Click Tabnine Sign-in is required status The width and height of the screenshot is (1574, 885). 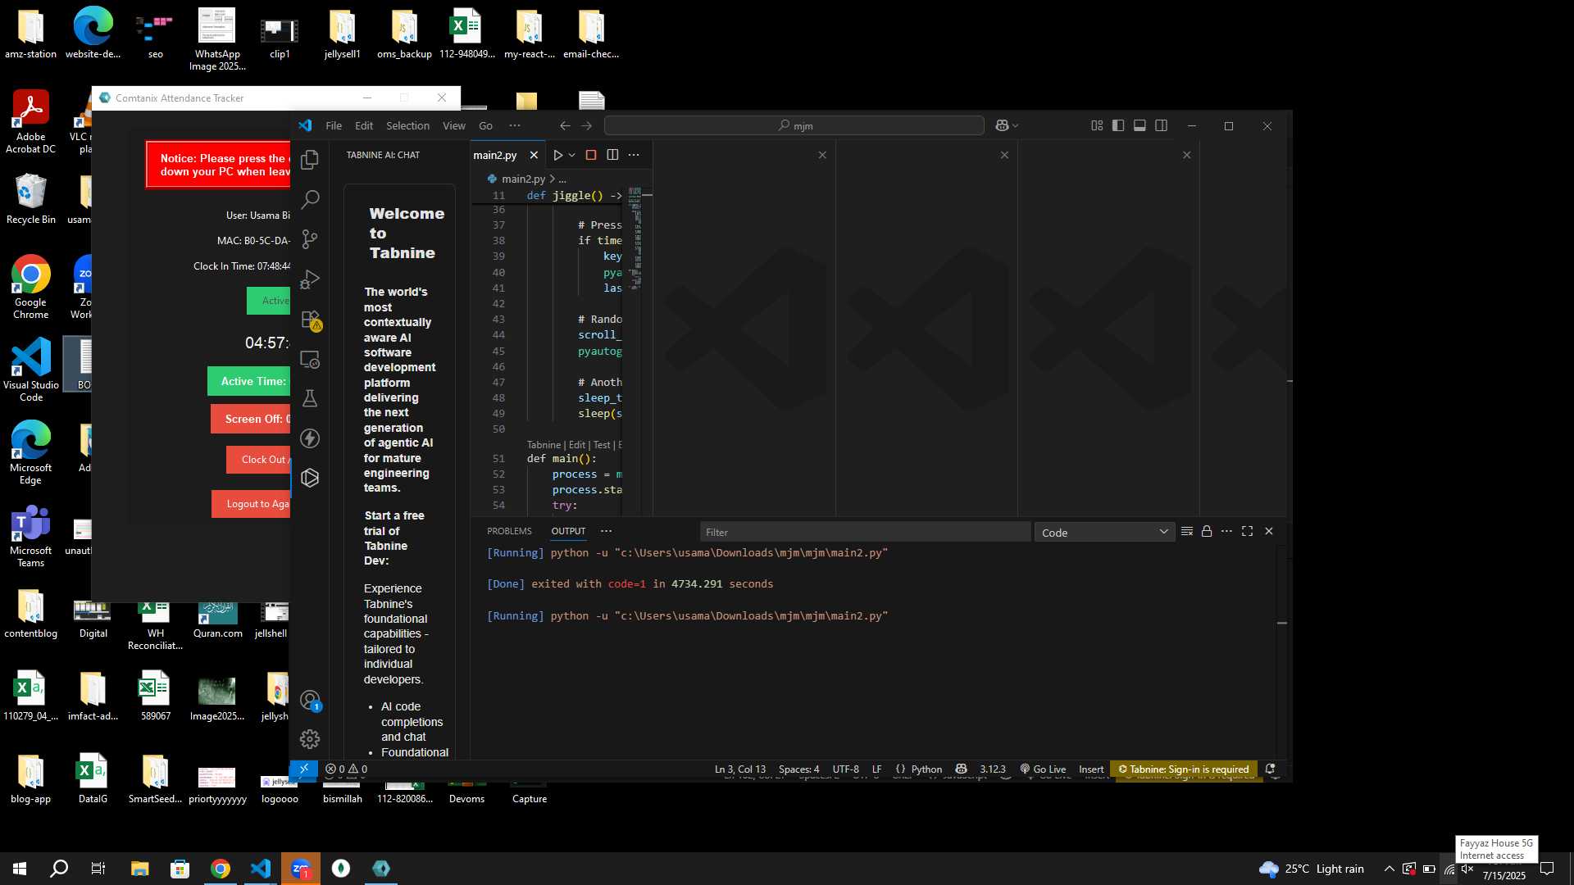1184,769
